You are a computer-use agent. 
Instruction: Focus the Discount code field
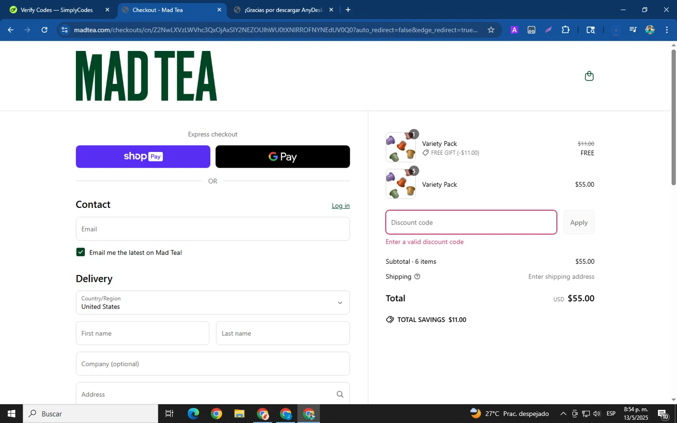click(471, 222)
